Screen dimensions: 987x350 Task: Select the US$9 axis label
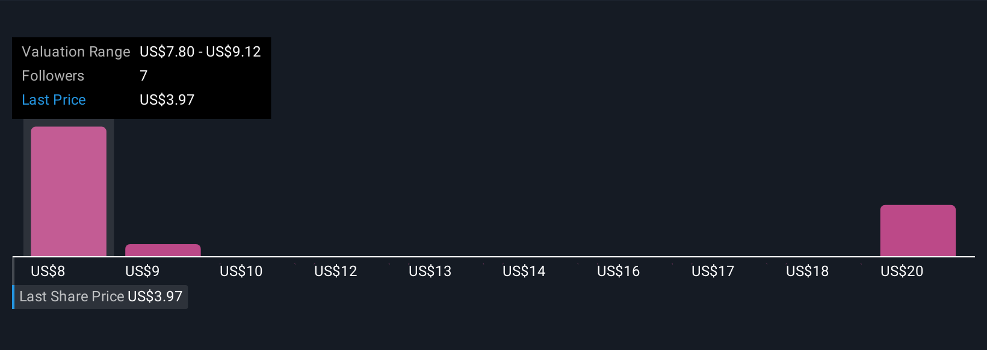click(143, 271)
